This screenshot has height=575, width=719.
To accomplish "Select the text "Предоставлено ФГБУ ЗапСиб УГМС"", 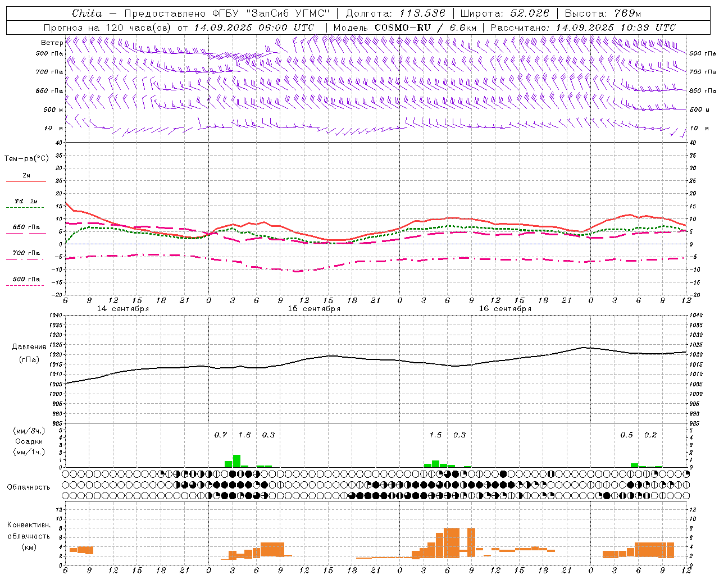I will pos(227,13).
